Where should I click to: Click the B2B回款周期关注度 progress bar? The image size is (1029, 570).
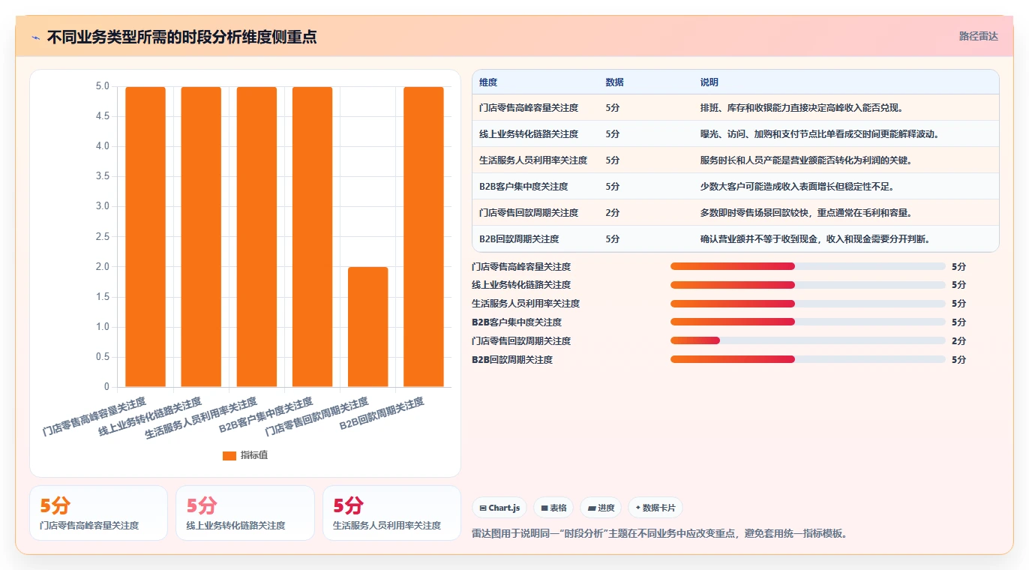(807, 359)
